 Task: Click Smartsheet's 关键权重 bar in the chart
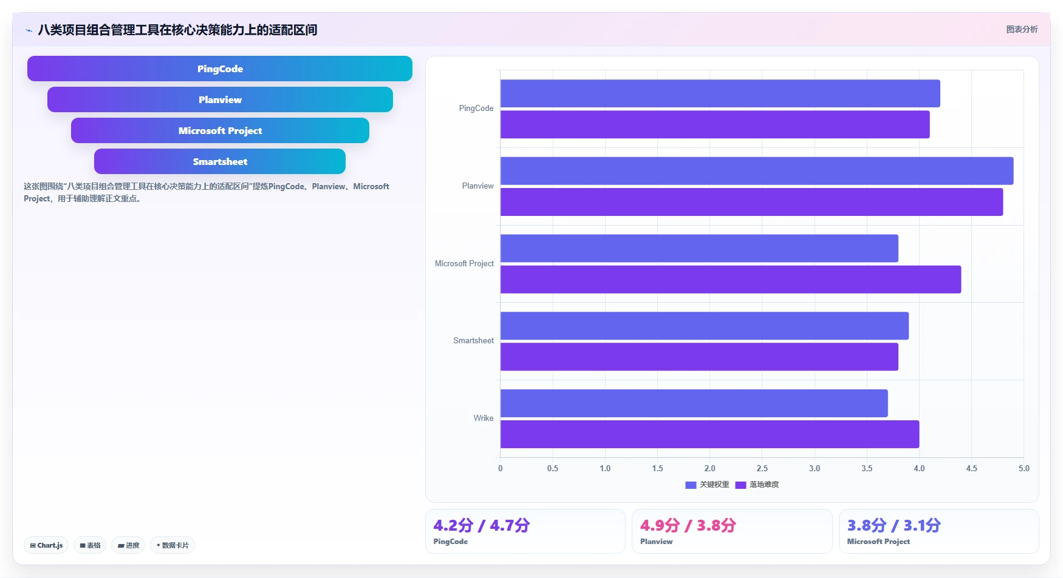tap(705, 326)
